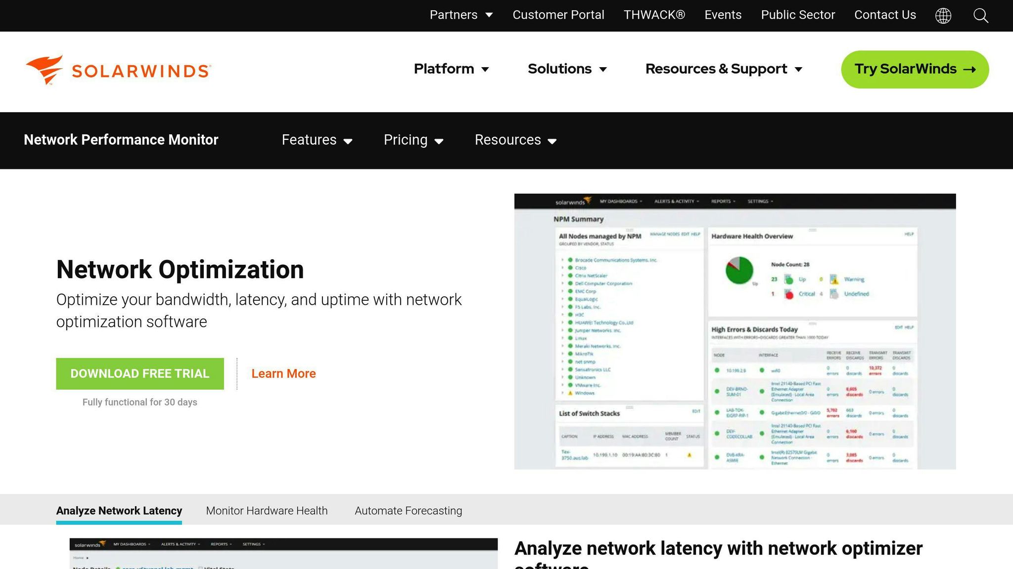1013x569 pixels.
Task: Click the Try SolarWinds button
Action: [x=915, y=69]
